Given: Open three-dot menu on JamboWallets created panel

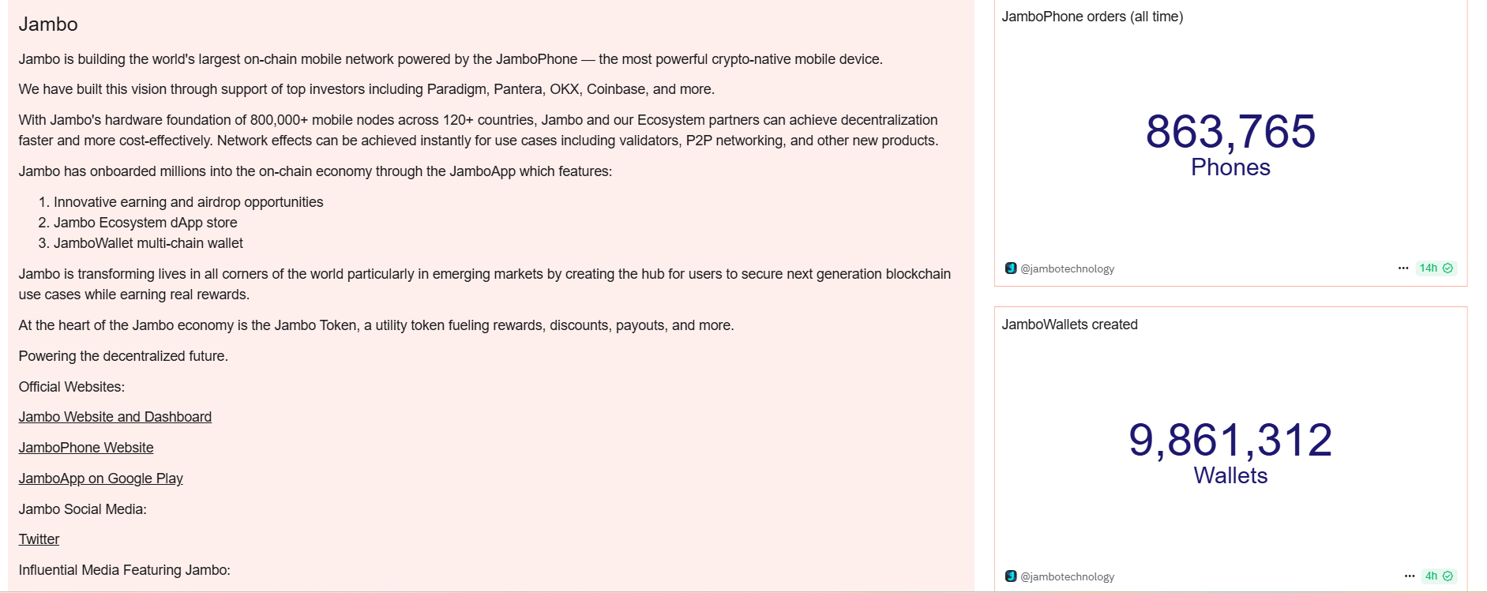Looking at the screenshot, I should point(1410,576).
